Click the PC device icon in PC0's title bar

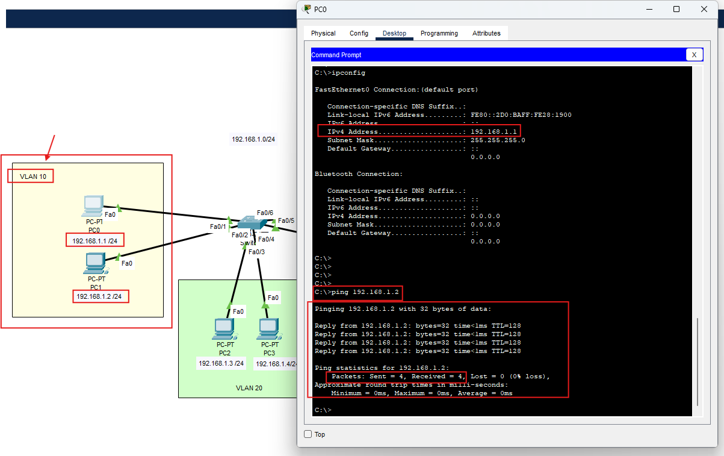pyautogui.click(x=306, y=9)
